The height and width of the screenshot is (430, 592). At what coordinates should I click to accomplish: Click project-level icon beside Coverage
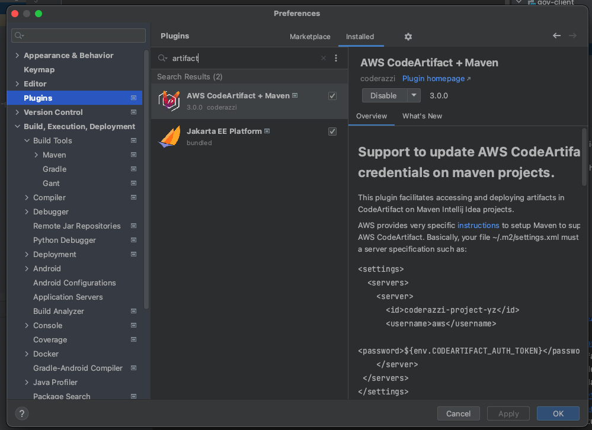tap(134, 339)
